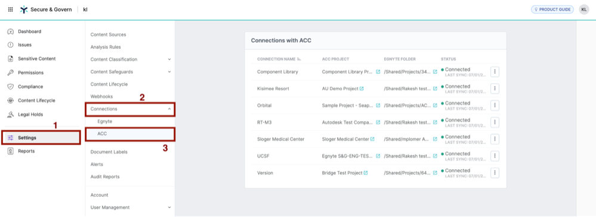Open Version Egnyte folder link icon

pos(435,173)
